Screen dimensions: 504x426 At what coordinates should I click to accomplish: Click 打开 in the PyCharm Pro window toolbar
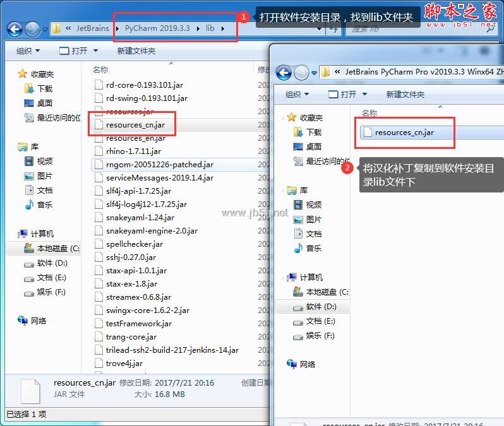(x=342, y=95)
